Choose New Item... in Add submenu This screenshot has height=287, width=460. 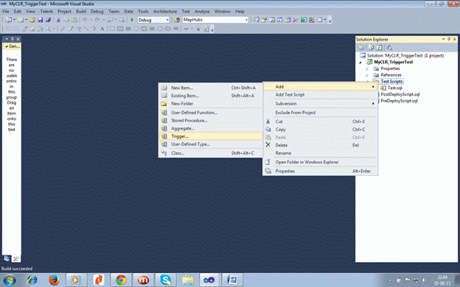coord(210,88)
